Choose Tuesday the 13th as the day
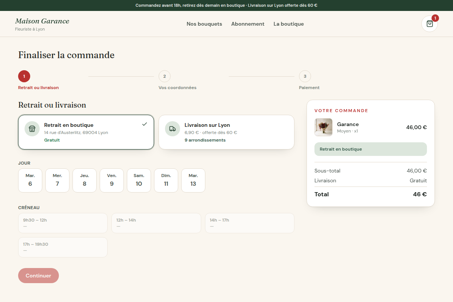 click(x=193, y=180)
